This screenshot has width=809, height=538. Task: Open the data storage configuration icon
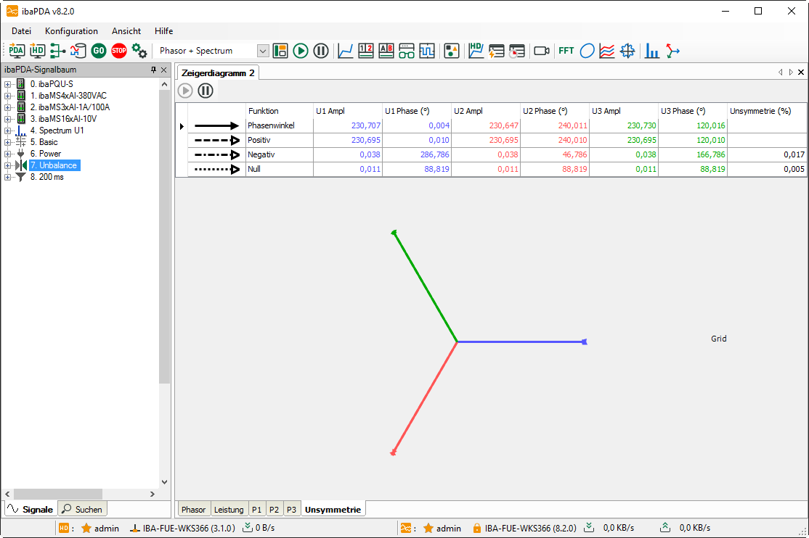[78, 51]
